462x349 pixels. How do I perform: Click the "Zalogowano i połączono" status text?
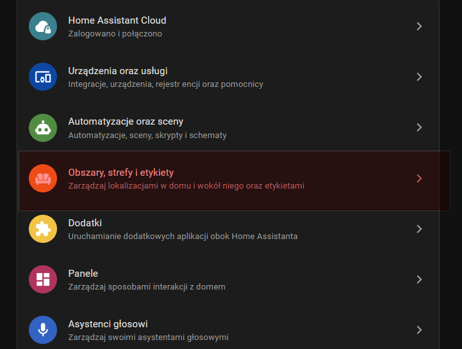(115, 33)
